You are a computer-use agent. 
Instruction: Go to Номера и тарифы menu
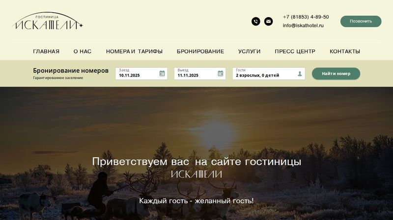point(134,51)
